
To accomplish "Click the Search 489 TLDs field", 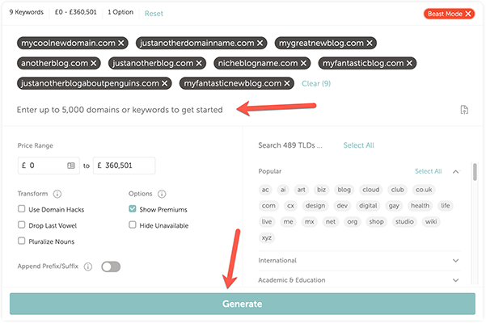I will [x=290, y=145].
